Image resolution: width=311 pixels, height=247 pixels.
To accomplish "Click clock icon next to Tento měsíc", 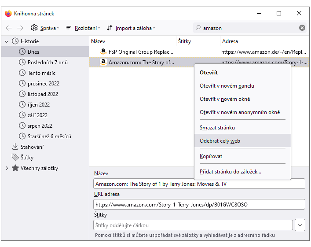I will click(22, 73).
